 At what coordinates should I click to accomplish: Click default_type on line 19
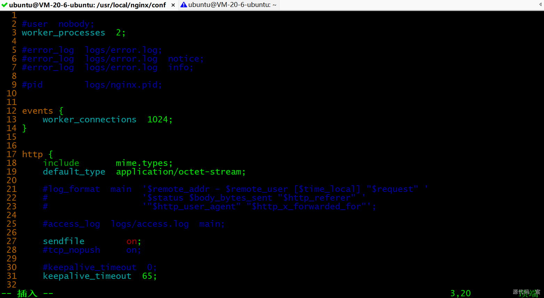[74, 172]
